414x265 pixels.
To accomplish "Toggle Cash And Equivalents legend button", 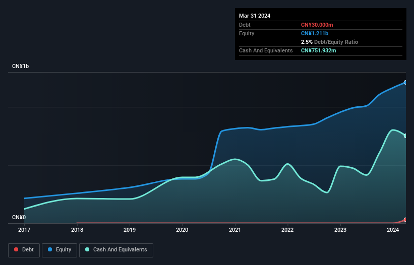I will tap(116, 250).
